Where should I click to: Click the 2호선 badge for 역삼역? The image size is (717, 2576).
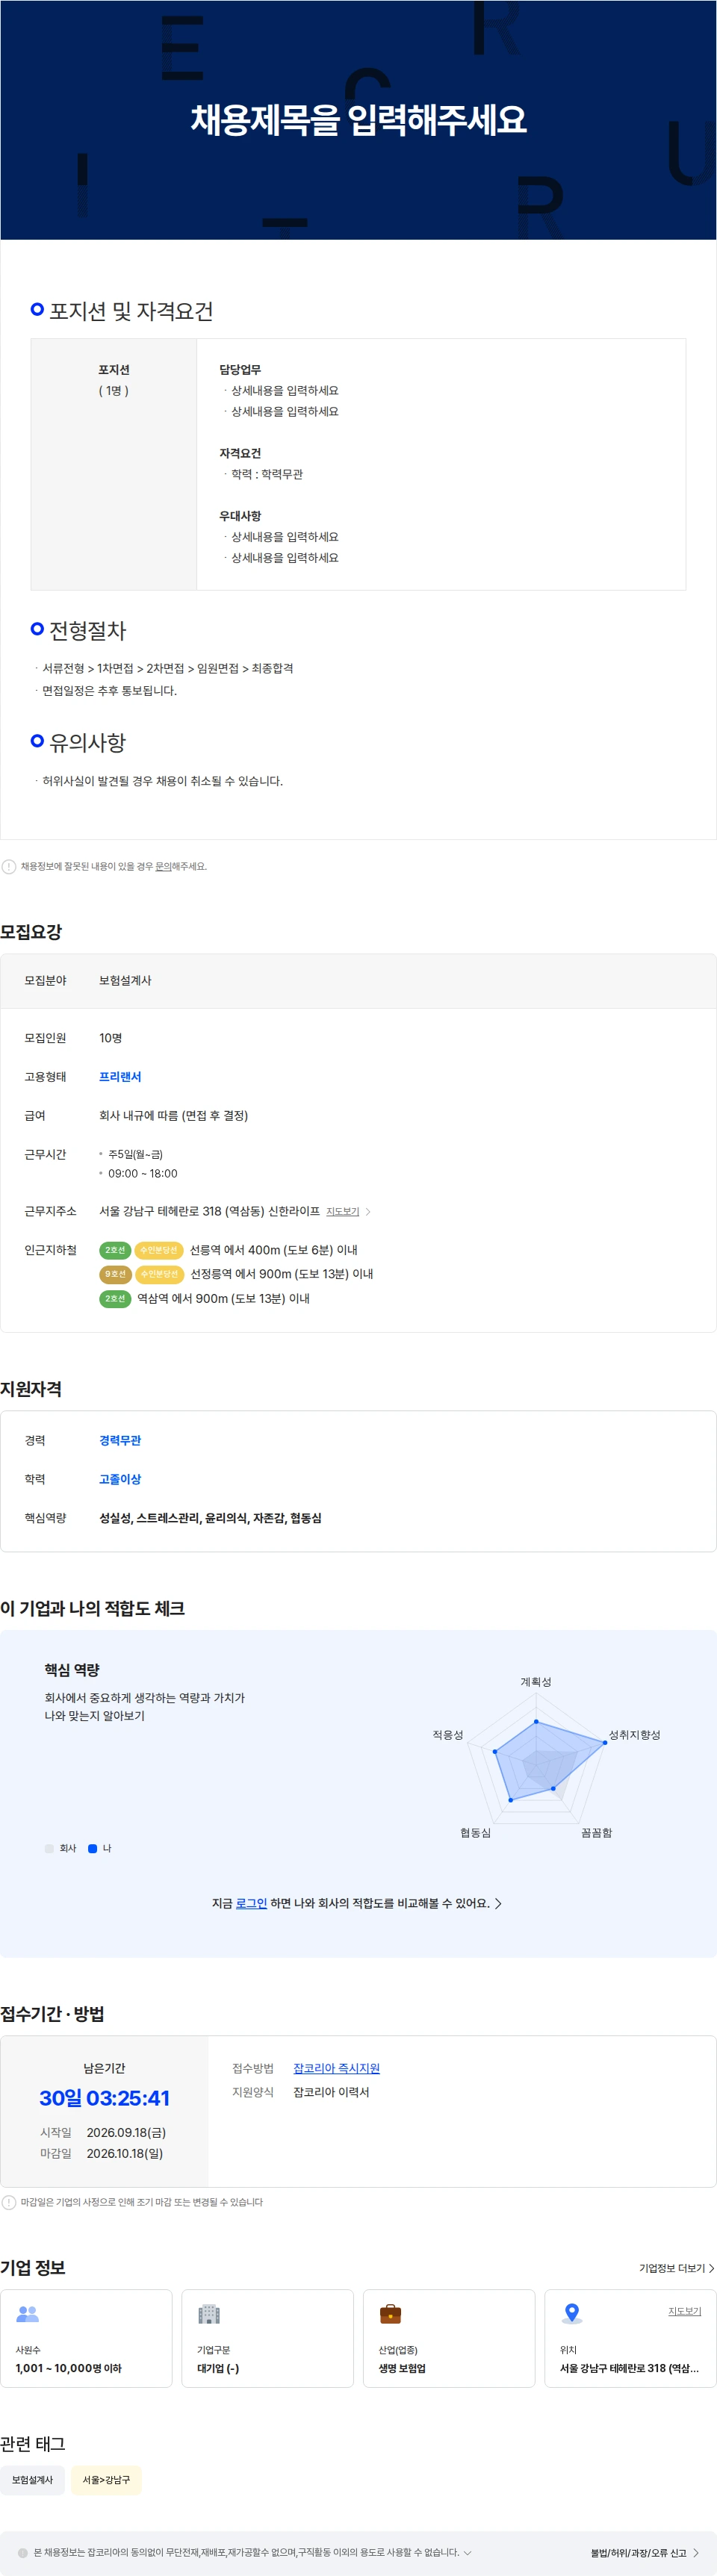pos(115,1298)
